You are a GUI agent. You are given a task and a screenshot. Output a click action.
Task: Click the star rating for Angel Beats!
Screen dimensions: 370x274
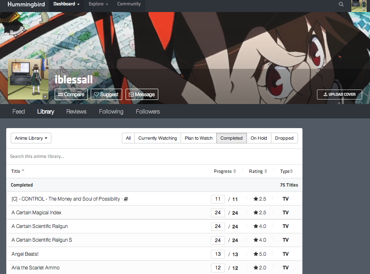(x=260, y=254)
